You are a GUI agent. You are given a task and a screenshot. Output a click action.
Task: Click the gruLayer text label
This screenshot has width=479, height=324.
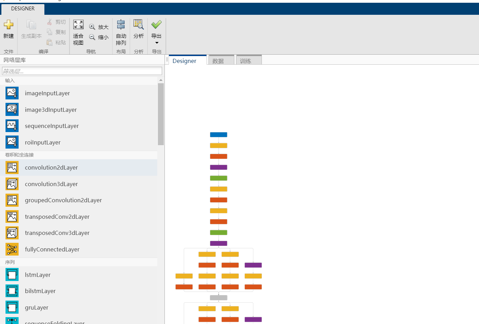tap(36, 307)
